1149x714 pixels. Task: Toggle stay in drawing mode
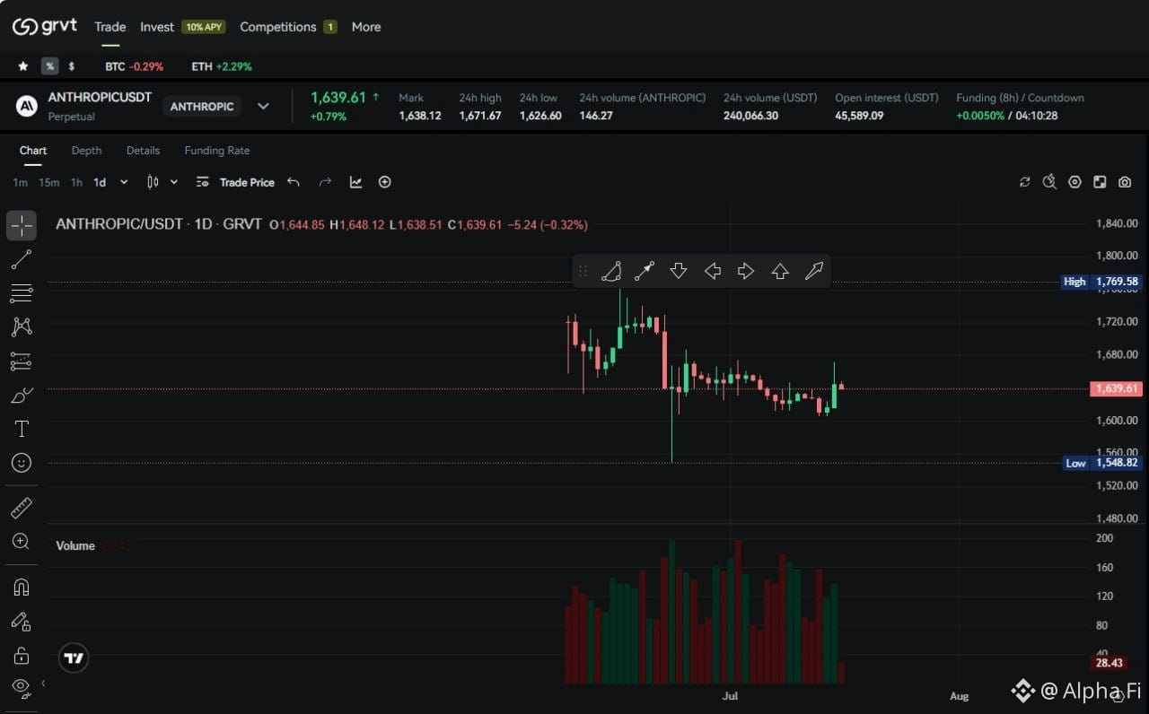coord(22,621)
